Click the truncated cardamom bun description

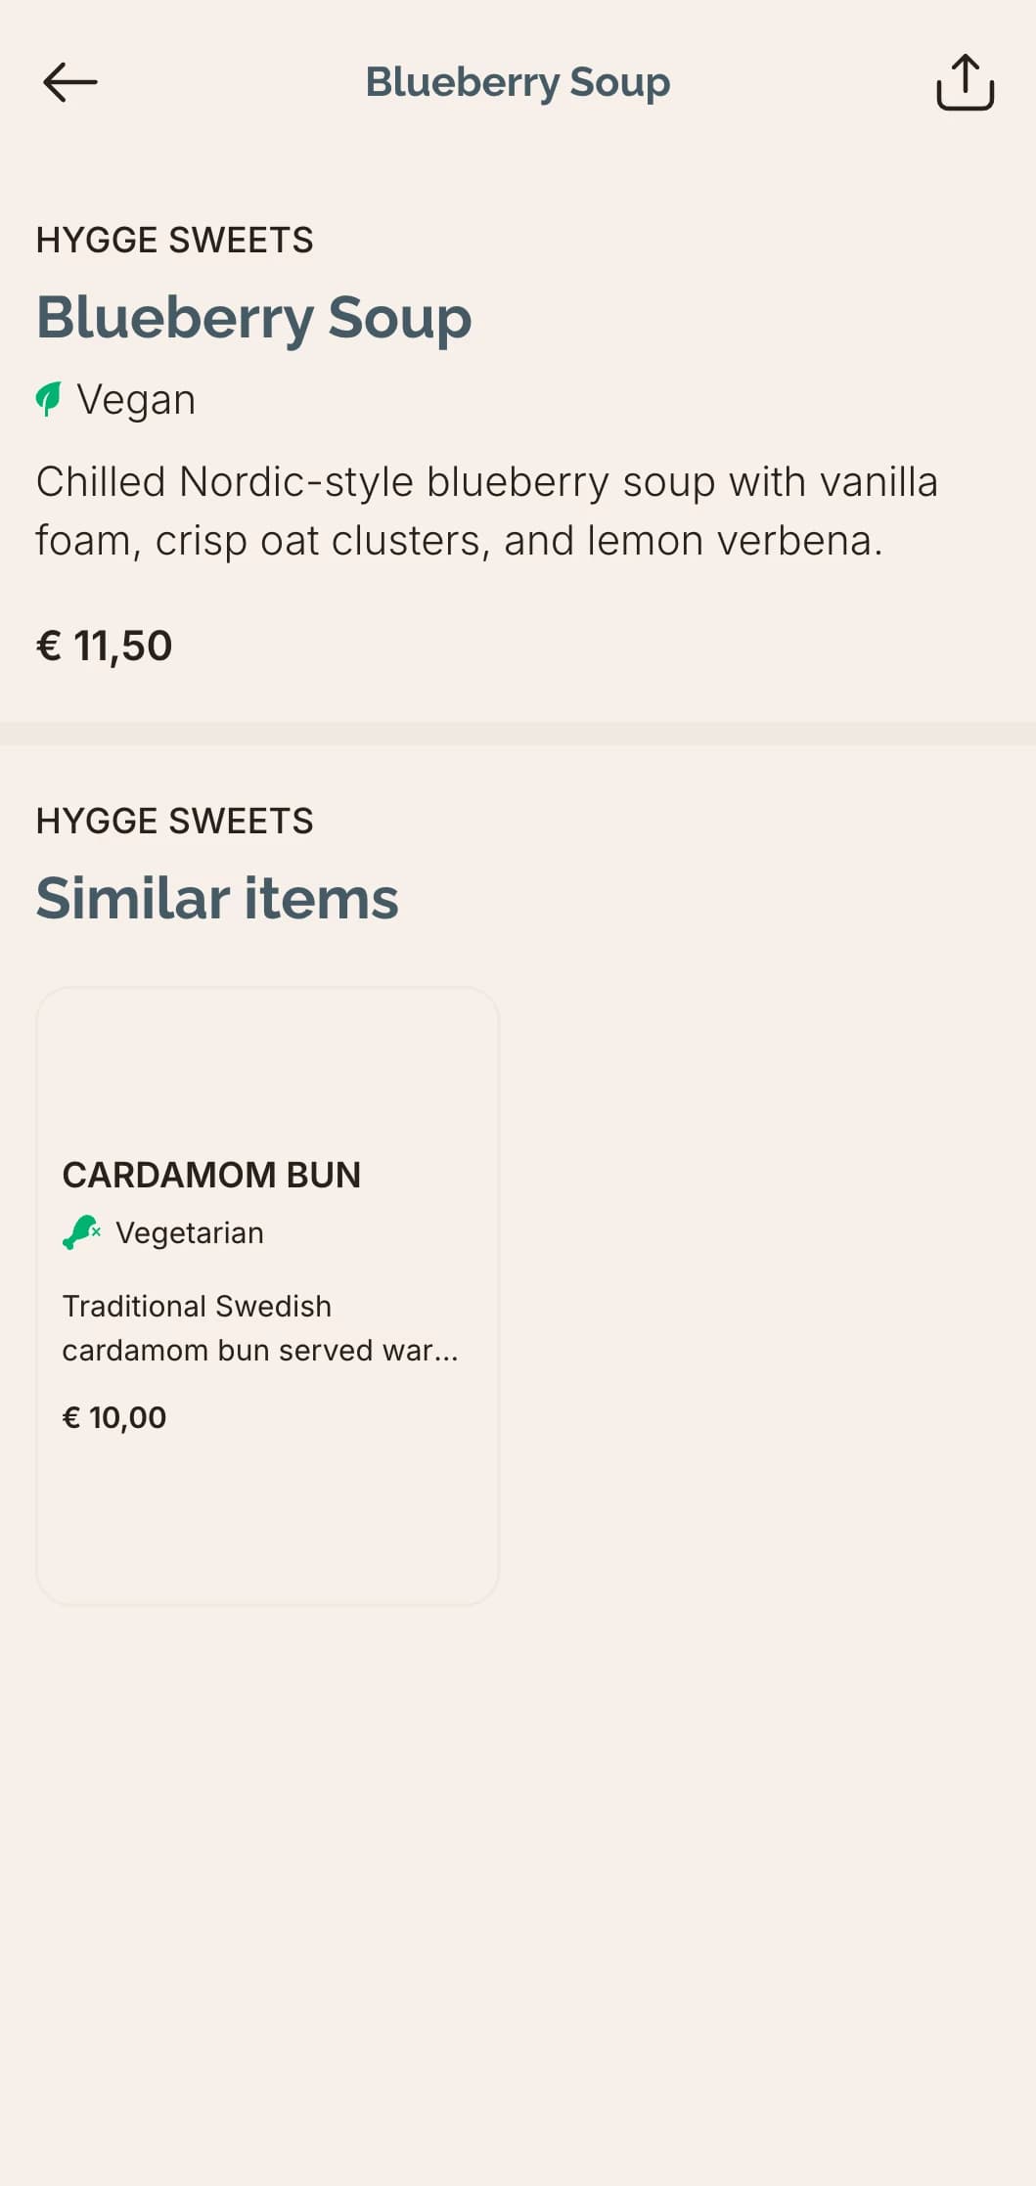[260, 1328]
